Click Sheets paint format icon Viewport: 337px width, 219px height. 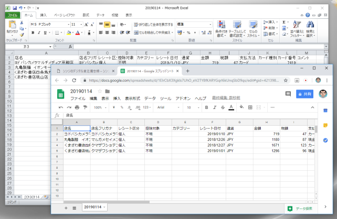(x=86, y=107)
